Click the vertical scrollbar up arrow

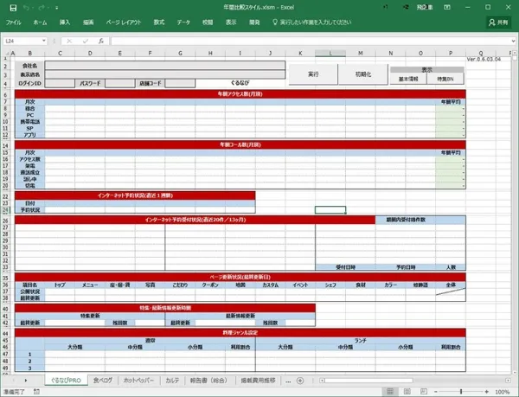click(x=515, y=53)
